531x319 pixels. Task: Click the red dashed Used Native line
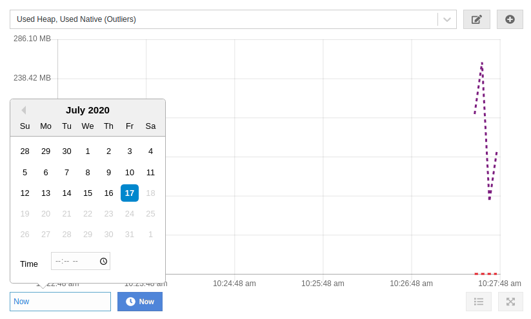(486, 274)
